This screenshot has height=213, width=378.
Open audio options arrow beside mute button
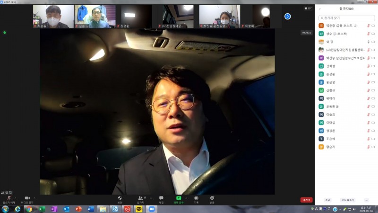(16, 198)
